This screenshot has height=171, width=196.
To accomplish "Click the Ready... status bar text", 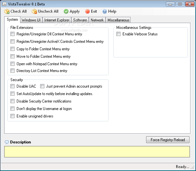I will click(182, 167).
